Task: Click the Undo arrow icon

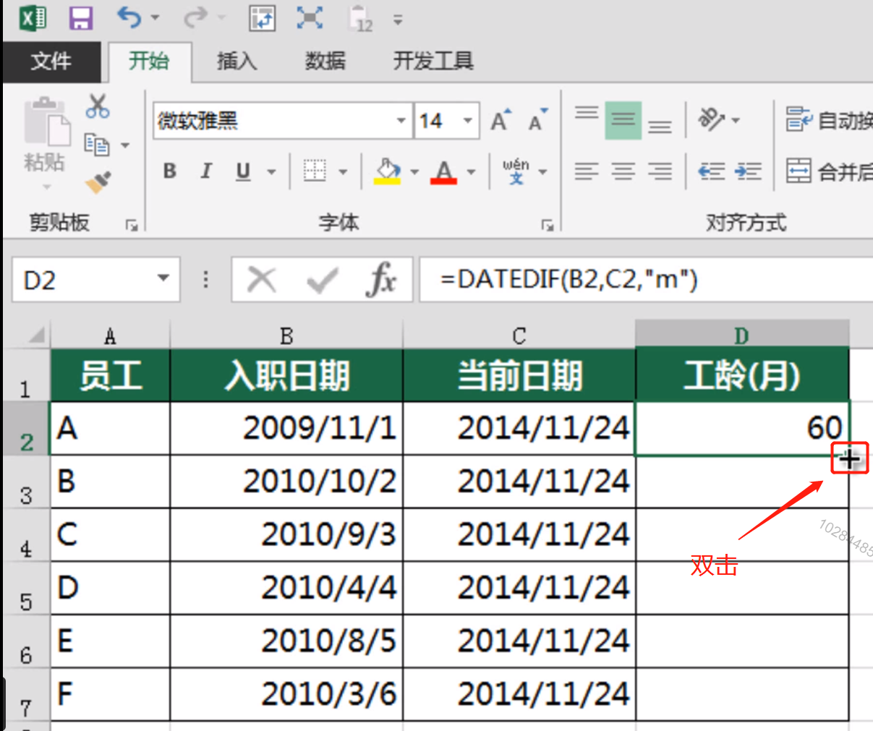Action: point(129,17)
